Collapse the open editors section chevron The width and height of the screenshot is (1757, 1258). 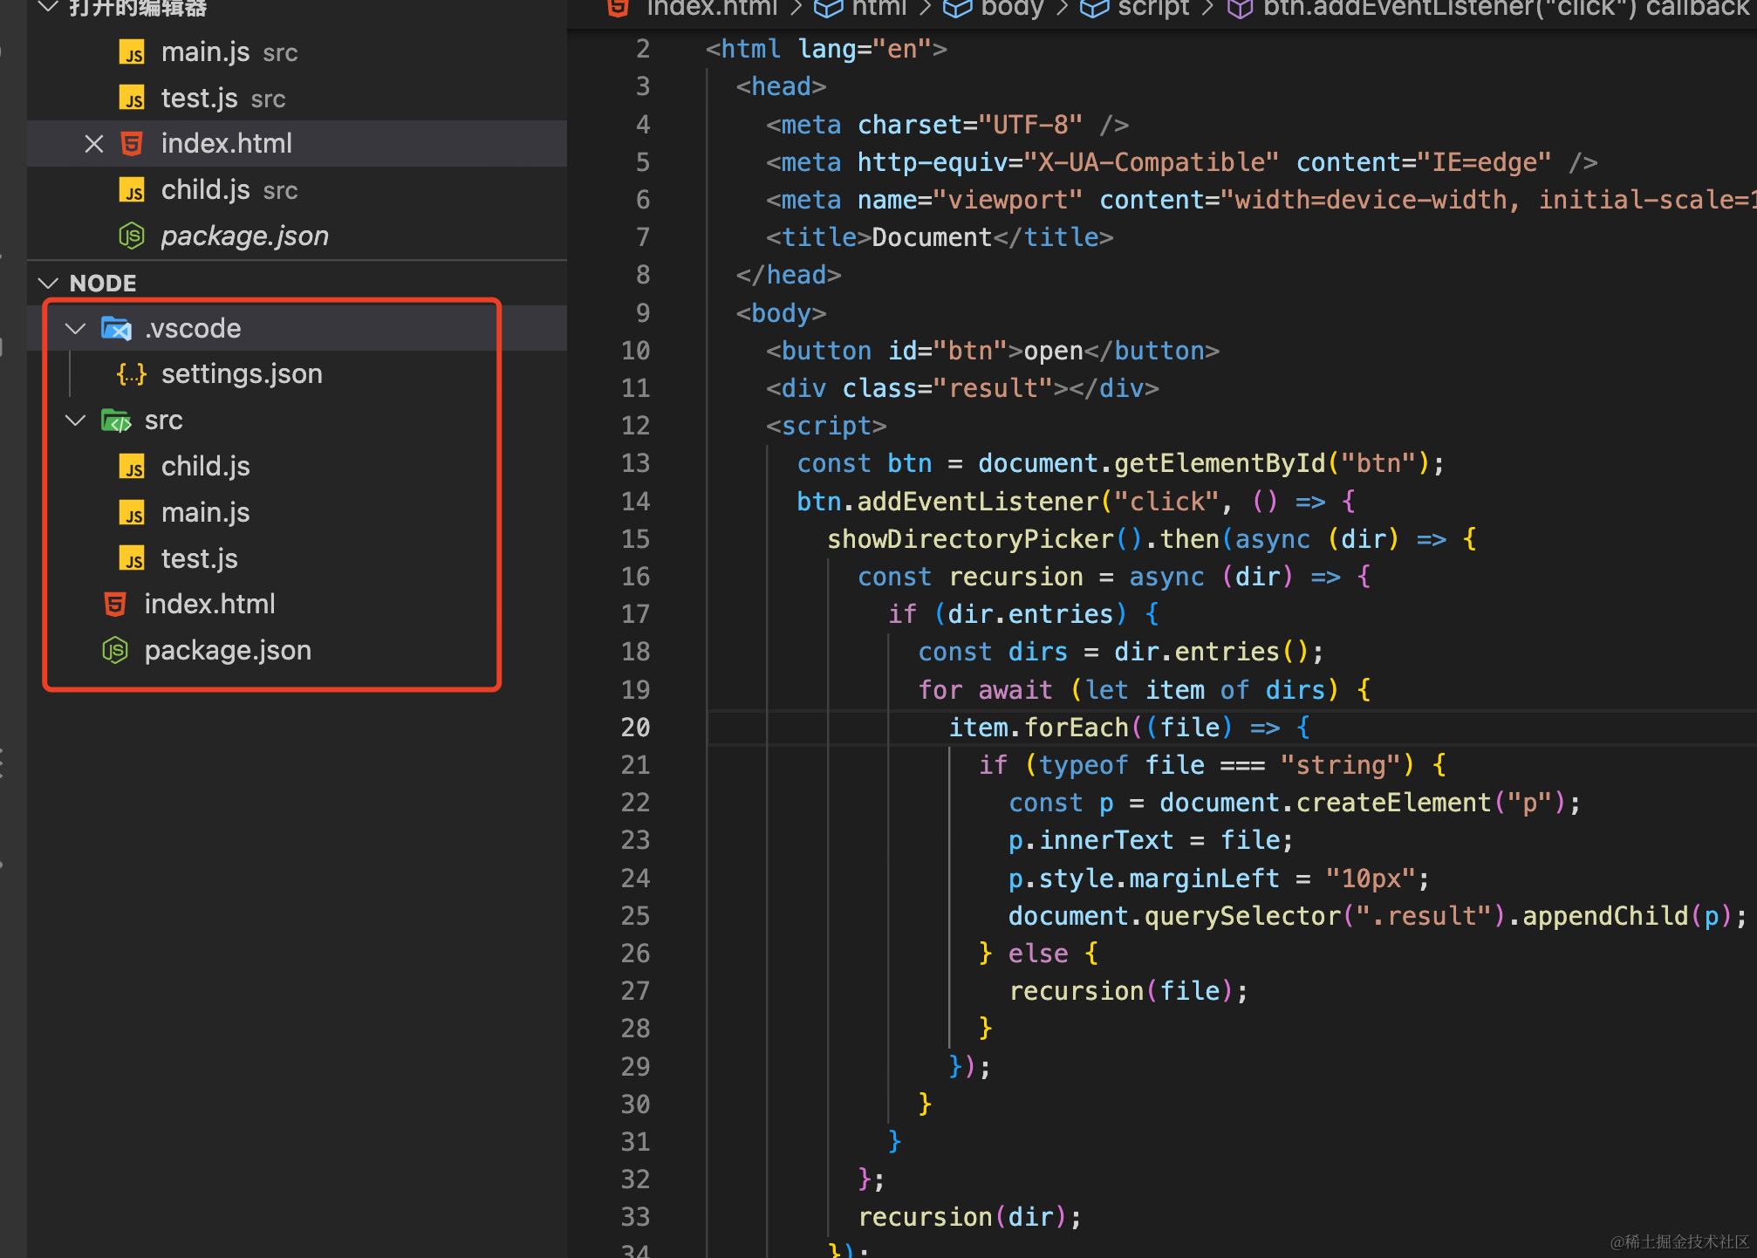tap(49, 8)
